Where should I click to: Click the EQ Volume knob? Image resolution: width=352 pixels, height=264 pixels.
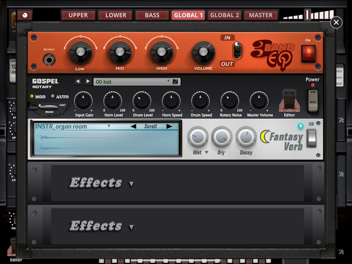click(203, 52)
